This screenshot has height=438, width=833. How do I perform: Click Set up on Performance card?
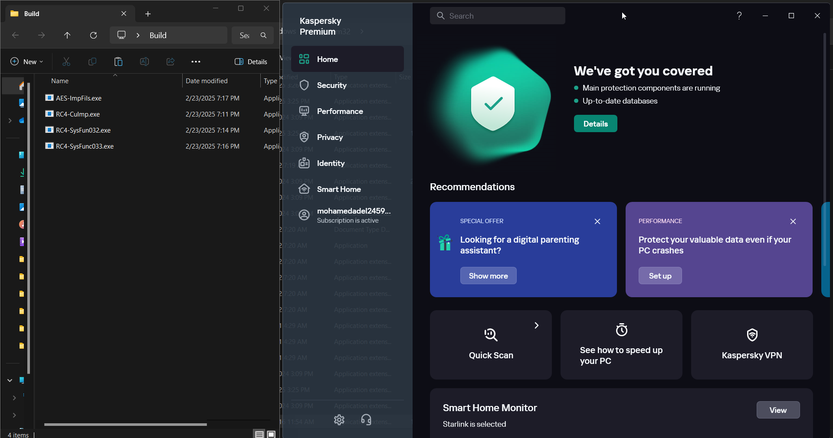(x=660, y=276)
